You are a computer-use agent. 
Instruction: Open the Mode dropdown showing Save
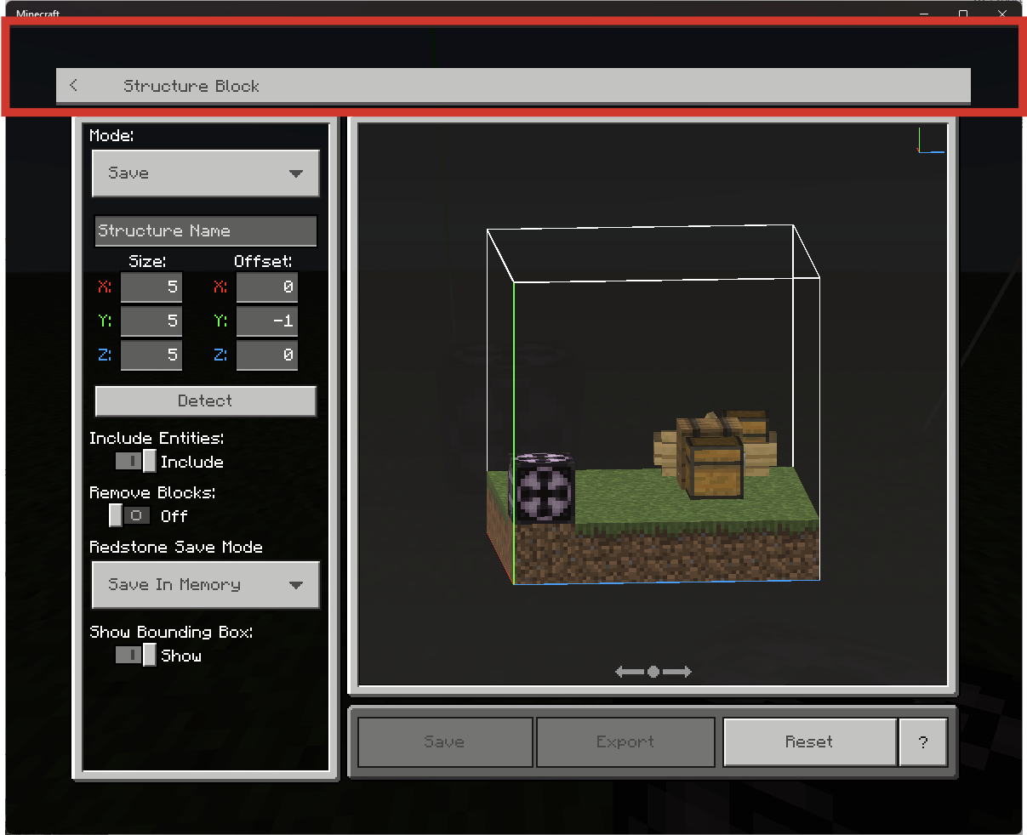[x=206, y=173]
